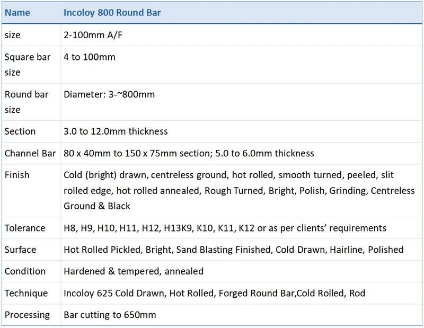
Task: Click the 'Cold (bright) drawn' finish text
Action: point(105,175)
